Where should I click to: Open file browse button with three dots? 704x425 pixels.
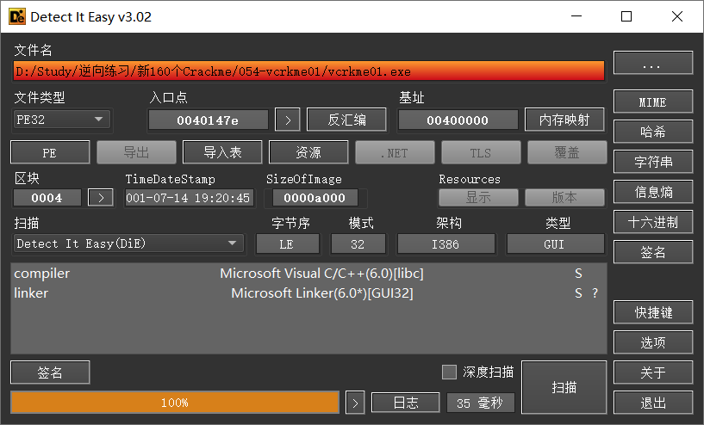(x=653, y=63)
